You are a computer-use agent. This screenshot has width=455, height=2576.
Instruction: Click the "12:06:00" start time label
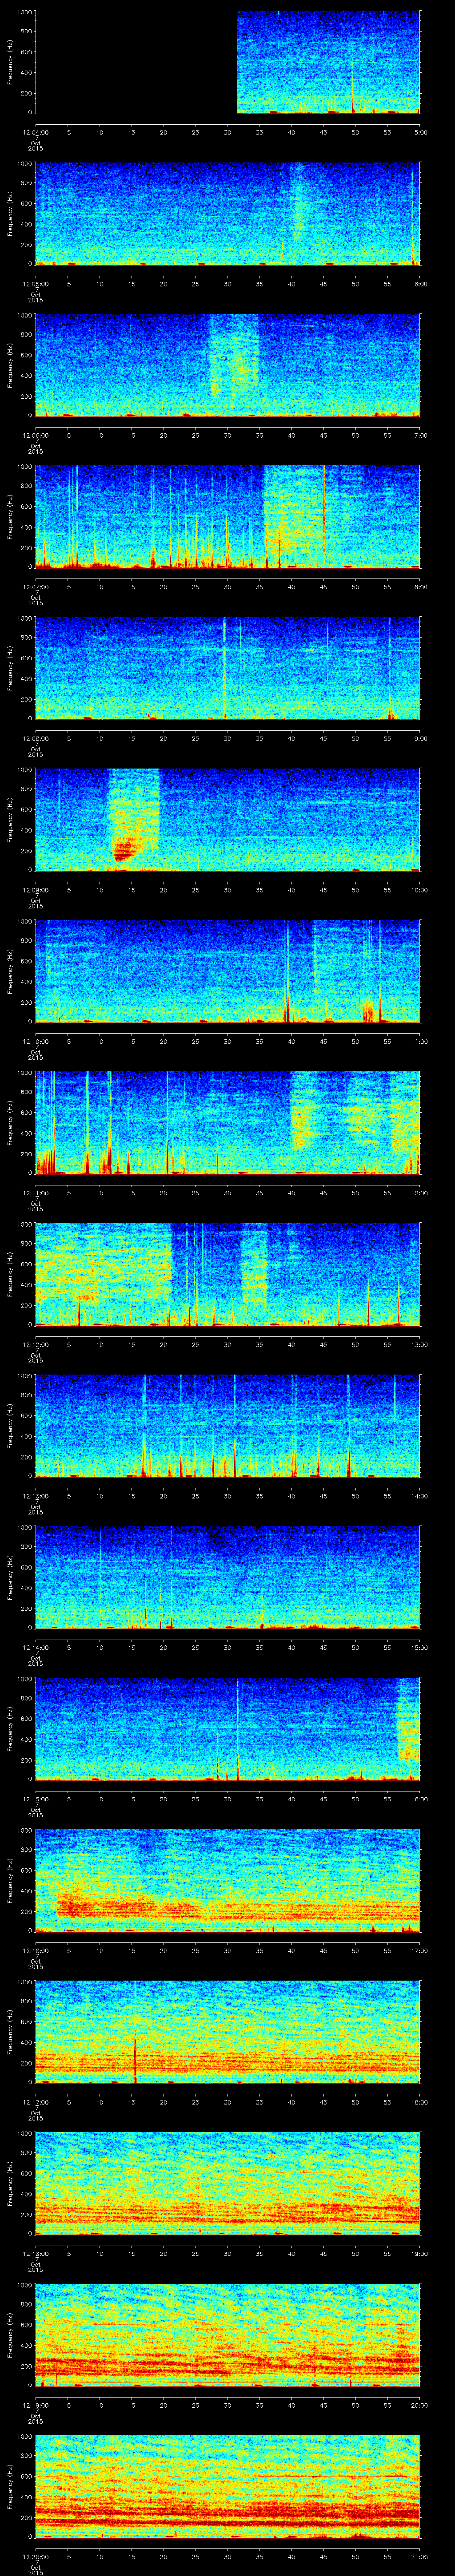[x=35, y=434]
